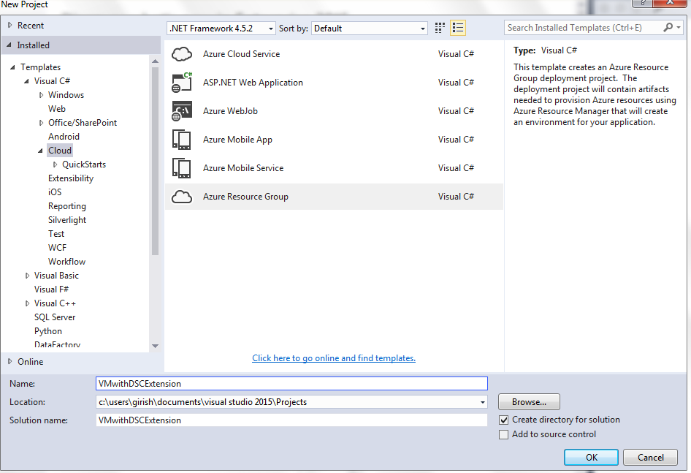The image size is (691, 473).
Task: Select the SQL Server category
Action: tap(55, 317)
